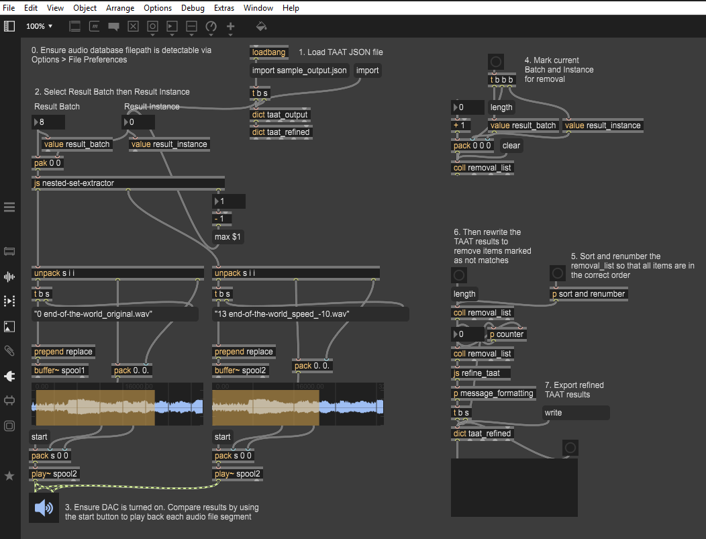Viewport: 706px width, 539px height.
Task: Add a toggle object from the toolbar
Action: point(133,27)
